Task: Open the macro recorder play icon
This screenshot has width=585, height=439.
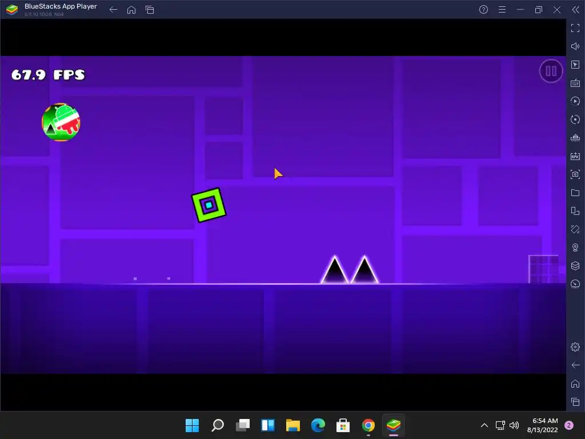Action: point(575,101)
